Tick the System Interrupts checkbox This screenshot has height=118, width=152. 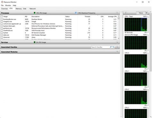pyautogui.click(x=2, y=26)
